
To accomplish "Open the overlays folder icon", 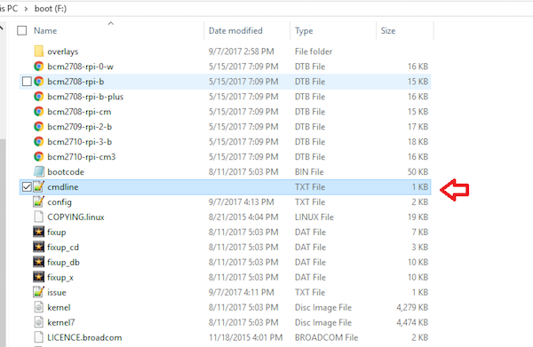I will (x=39, y=51).
